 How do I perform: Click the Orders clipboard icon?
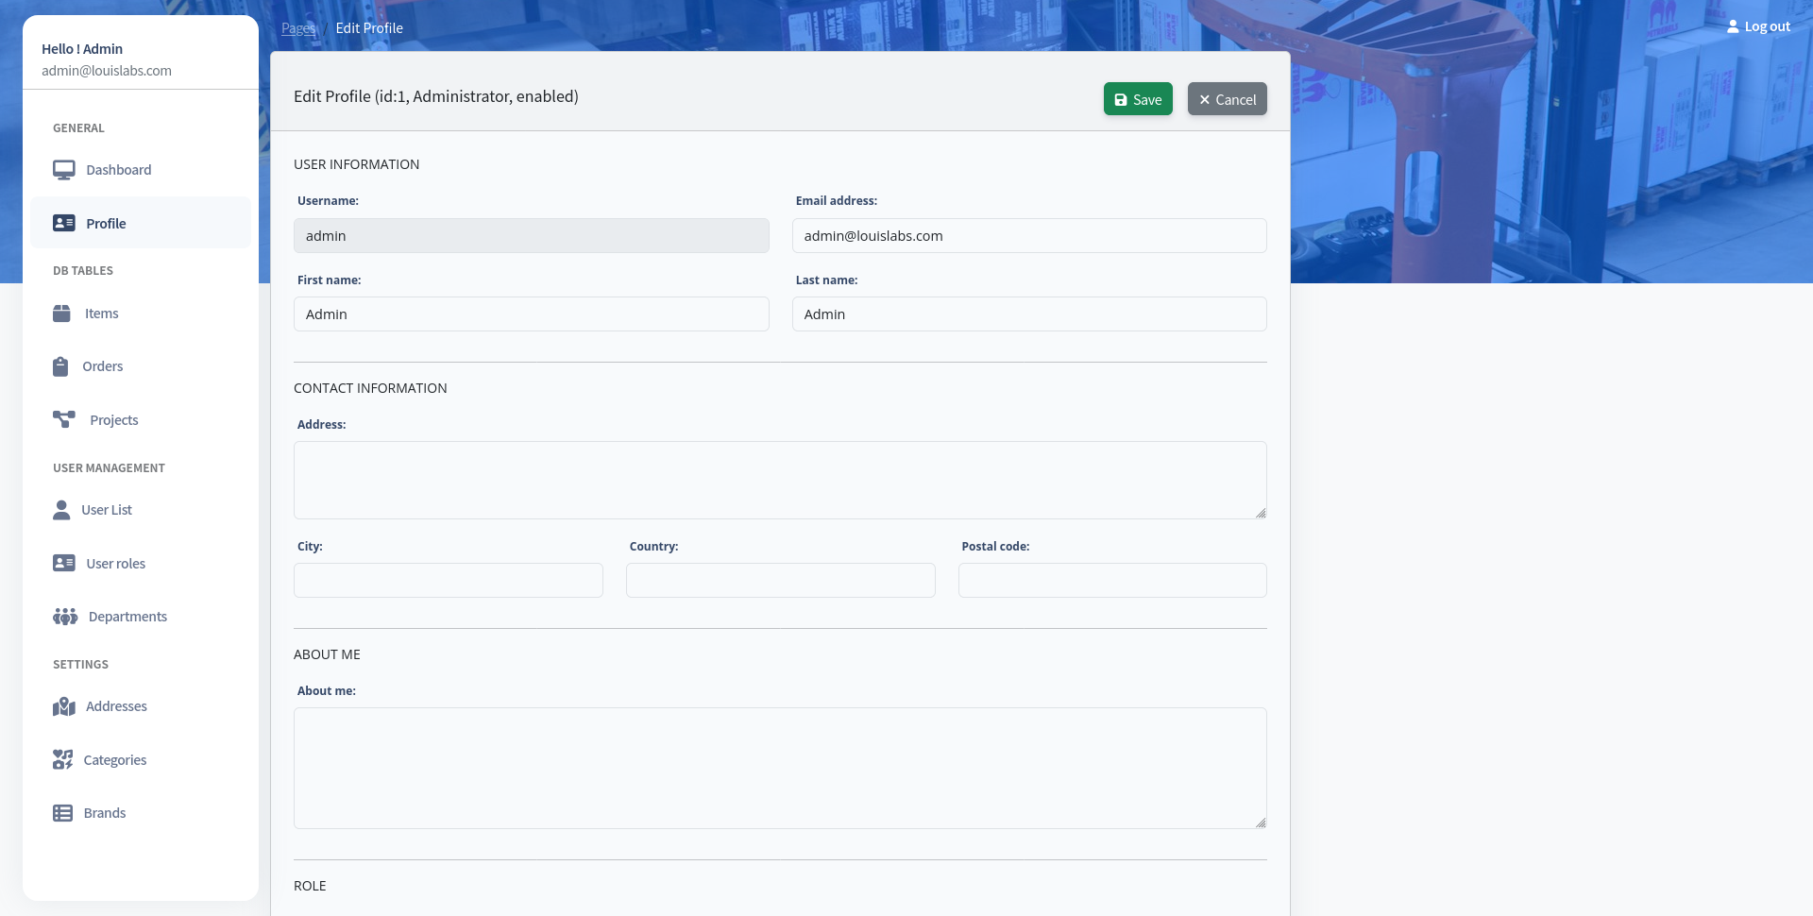point(60,366)
